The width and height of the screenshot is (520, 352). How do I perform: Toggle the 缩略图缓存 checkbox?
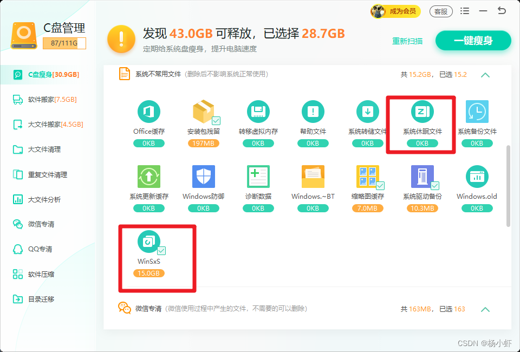pos(380,186)
